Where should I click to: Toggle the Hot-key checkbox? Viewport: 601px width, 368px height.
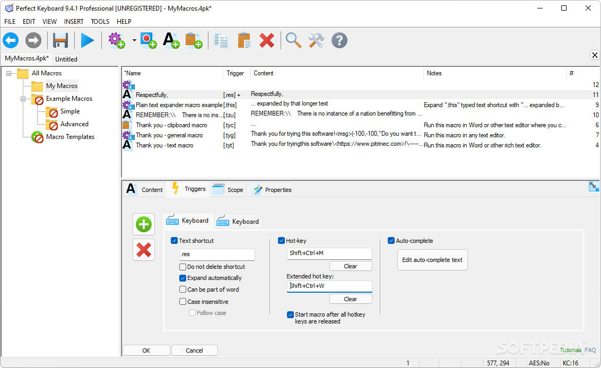pos(281,241)
